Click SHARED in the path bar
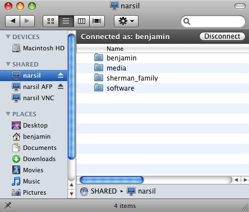Screen dimensions: 249x212 pos(104,191)
